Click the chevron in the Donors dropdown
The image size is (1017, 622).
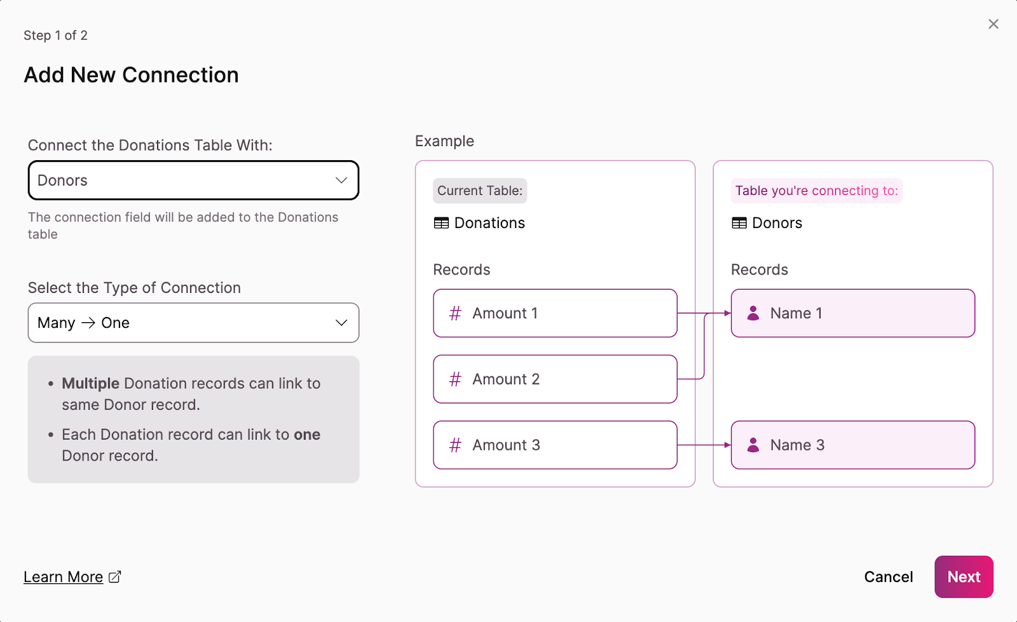(x=341, y=180)
